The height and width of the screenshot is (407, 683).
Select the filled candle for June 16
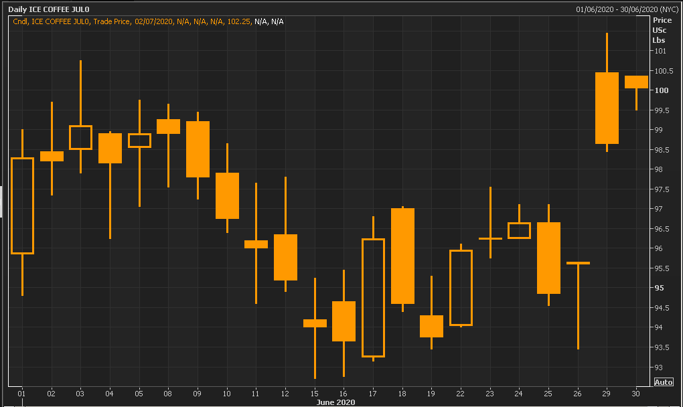tap(344, 321)
